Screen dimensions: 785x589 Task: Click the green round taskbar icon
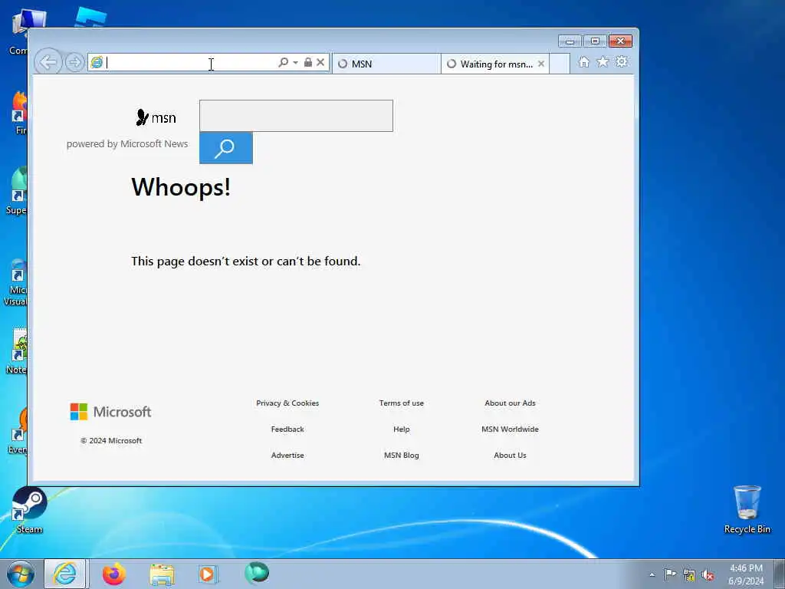257,574
